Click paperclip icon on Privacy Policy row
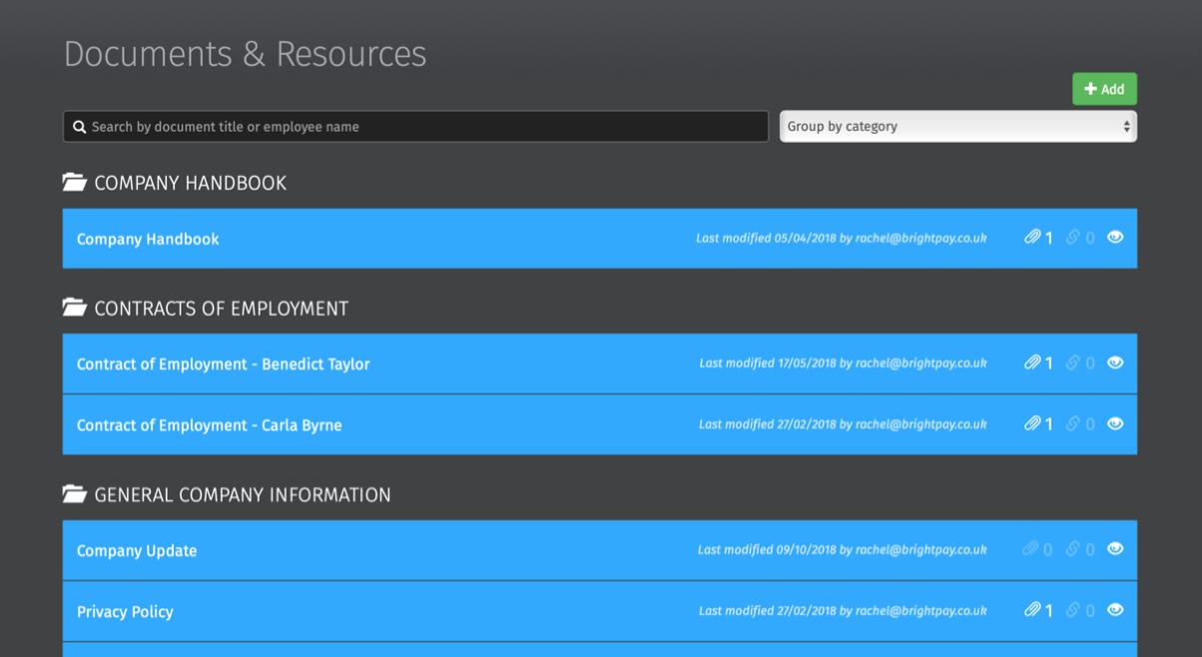1202x657 pixels. click(1032, 610)
